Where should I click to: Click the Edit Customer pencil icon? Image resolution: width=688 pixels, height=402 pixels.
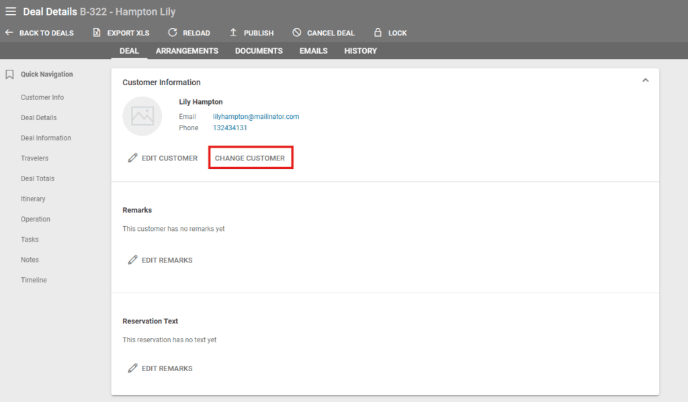[x=132, y=158]
